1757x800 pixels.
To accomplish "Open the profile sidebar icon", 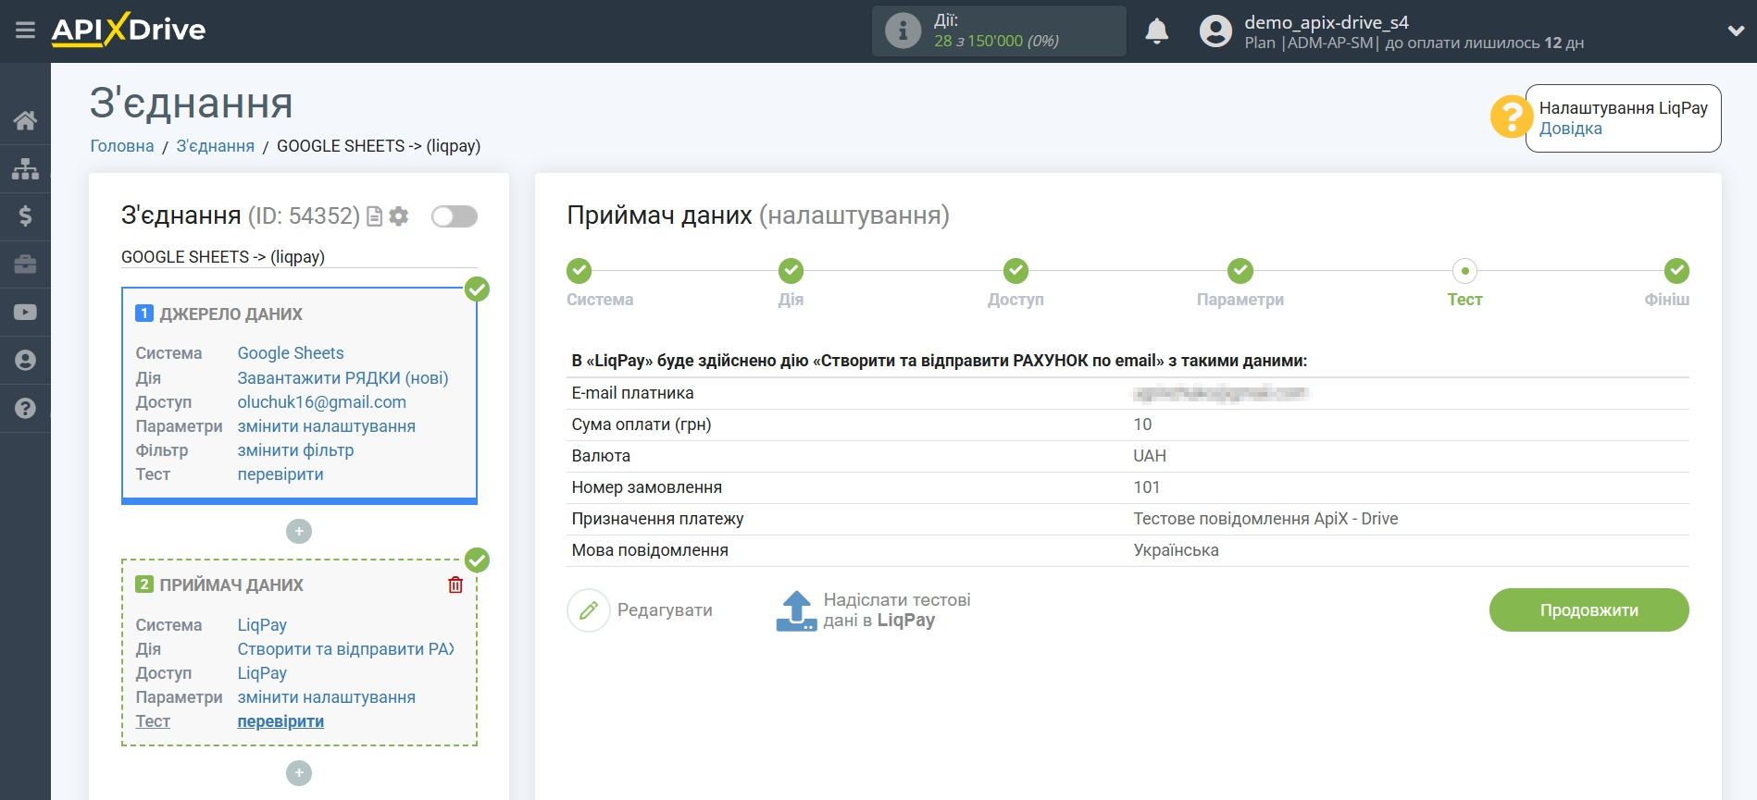I will tap(25, 361).
